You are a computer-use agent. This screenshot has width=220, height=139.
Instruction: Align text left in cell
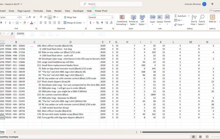tap(41, 23)
